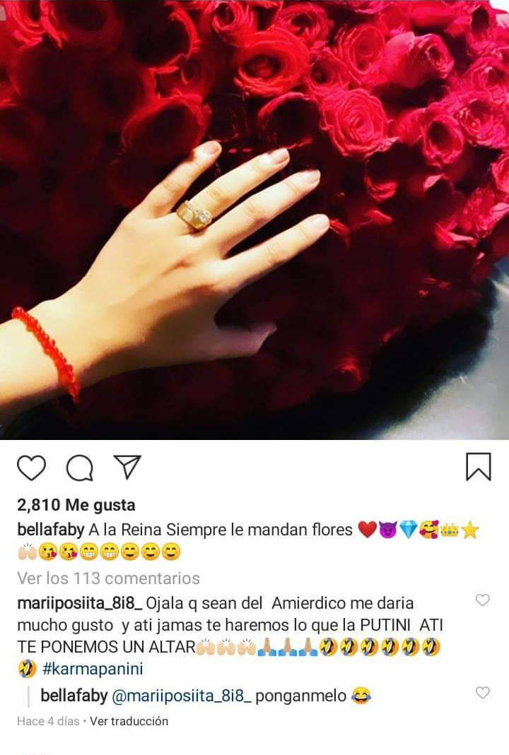Select the Hace 4 días timestamp
The height and width of the screenshot is (755, 509).
tap(48, 721)
